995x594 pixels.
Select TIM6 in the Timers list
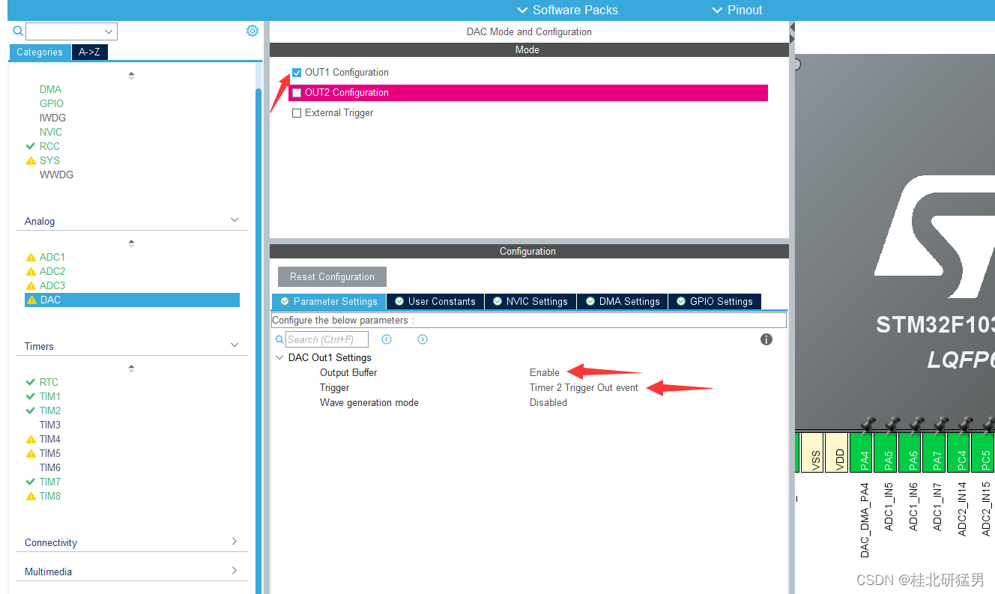(x=50, y=467)
